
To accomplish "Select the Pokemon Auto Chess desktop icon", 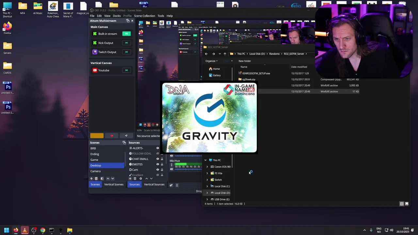I will (53, 10).
